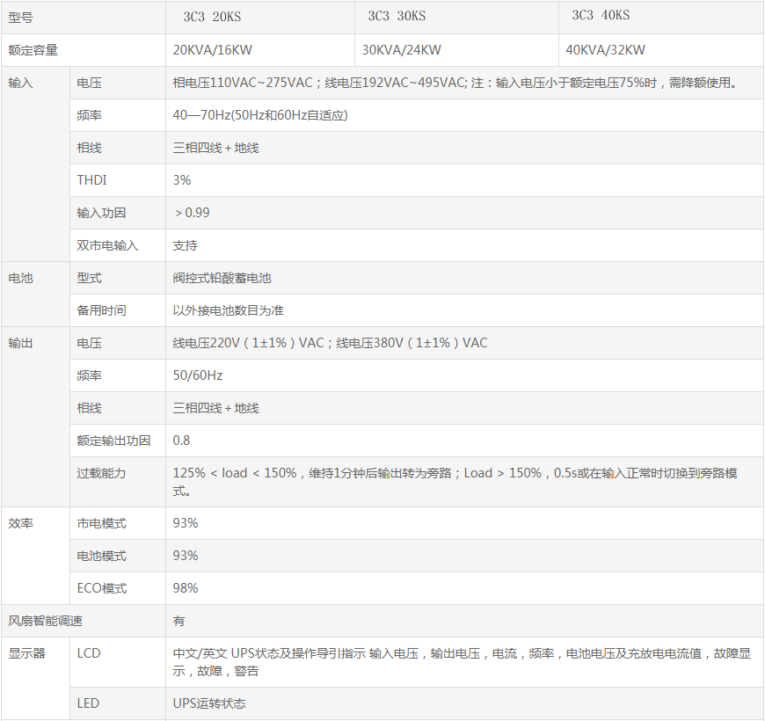Click the 风扇智能调速 row label

tap(46, 621)
